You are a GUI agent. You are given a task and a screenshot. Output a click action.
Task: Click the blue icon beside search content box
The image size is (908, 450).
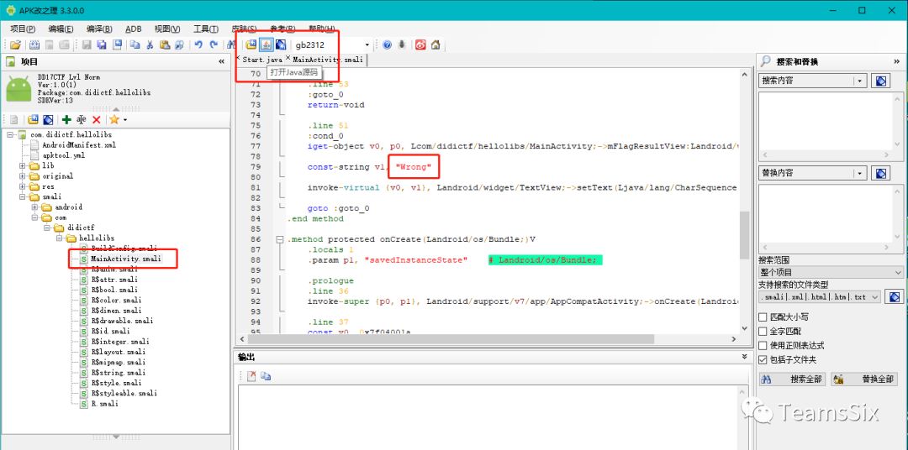(x=881, y=81)
